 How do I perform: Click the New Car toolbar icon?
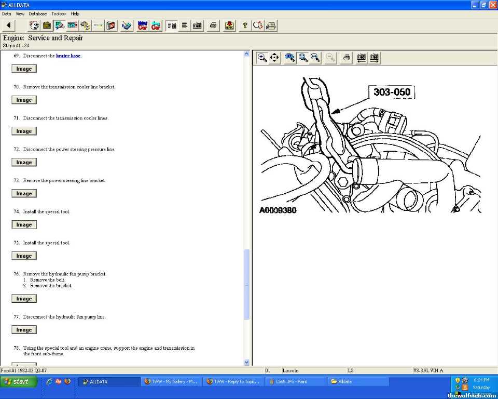point(142,25)
